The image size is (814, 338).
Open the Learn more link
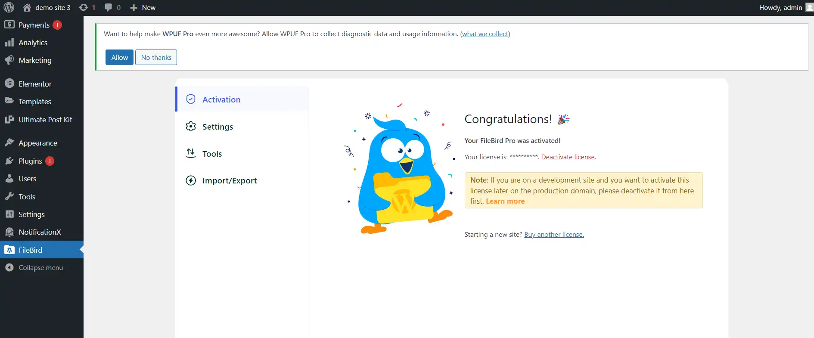point(505,201)
